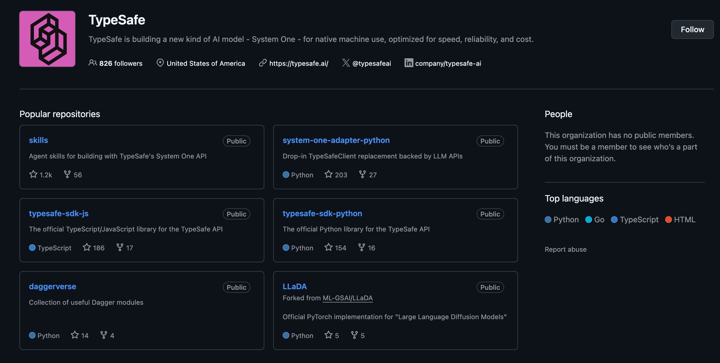Open the system-one-adapter-python repository
The height and width of the screenshot is (363, 720).
336,140
